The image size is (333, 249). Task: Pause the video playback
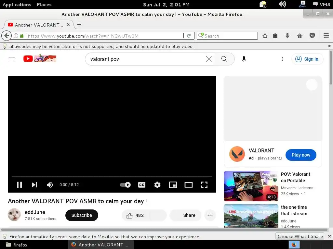tap(19, 184)
